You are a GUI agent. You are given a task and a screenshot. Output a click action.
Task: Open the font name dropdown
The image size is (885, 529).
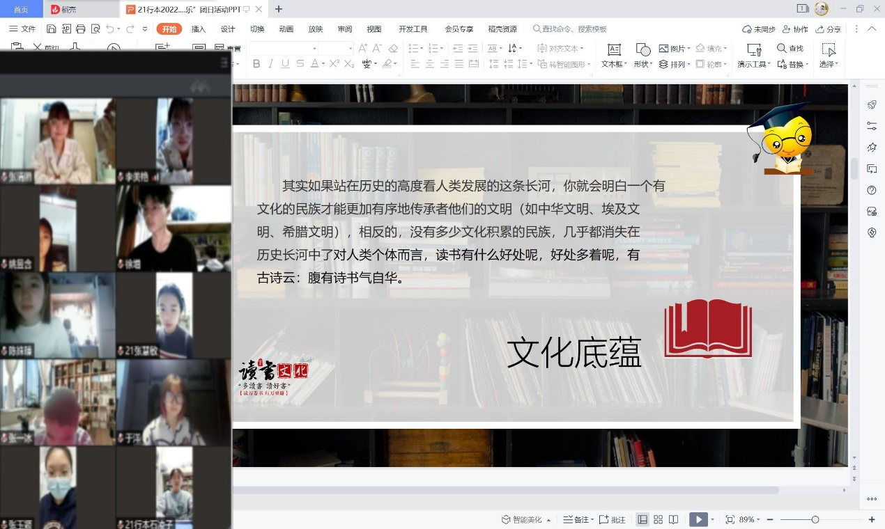[314, 49]
